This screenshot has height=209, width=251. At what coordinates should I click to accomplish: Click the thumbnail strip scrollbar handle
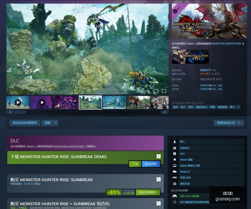coord(20,112)
